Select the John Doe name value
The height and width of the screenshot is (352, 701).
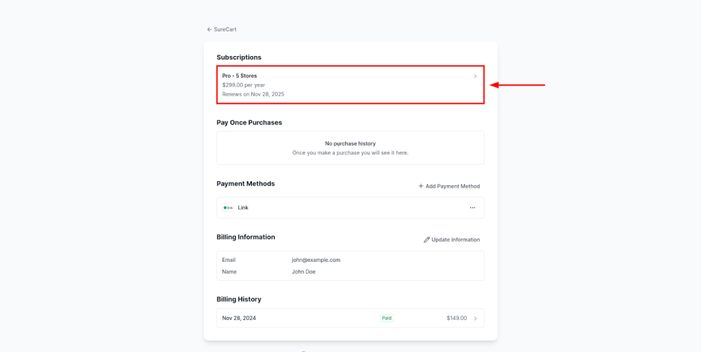click(x=303, y=271)
